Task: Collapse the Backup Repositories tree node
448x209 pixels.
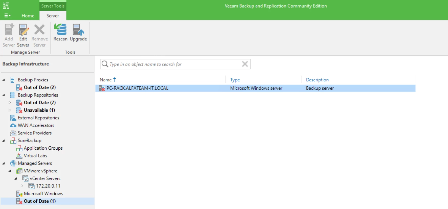Action: (4, 95)
